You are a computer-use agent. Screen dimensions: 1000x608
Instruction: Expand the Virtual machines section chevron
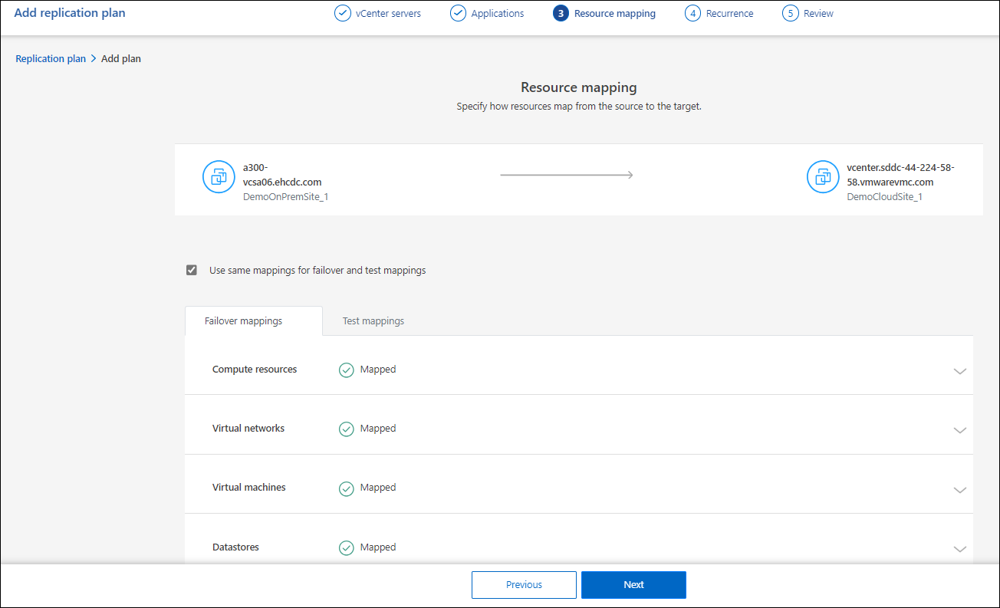959,489
